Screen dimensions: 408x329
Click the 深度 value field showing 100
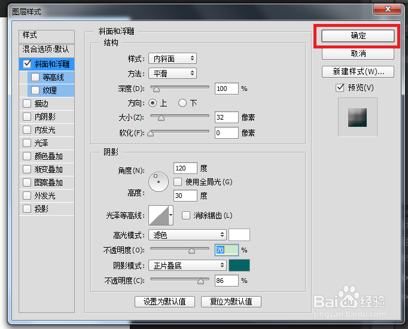pyautogui.click(x=227, y=89)
